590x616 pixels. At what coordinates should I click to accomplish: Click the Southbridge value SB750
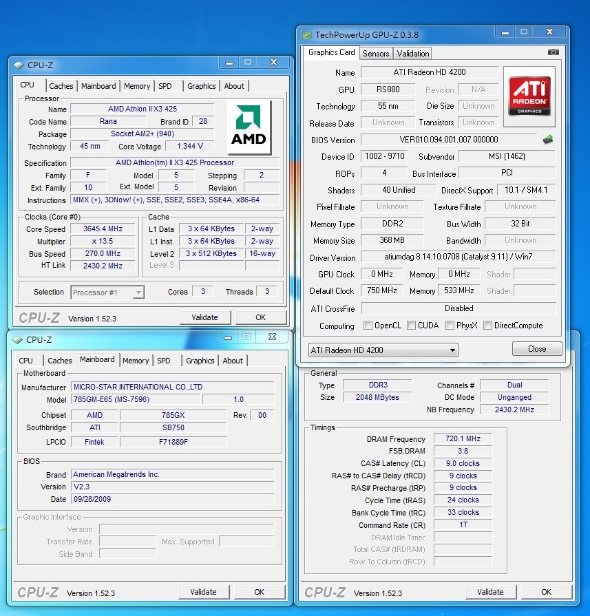point(173,428)
